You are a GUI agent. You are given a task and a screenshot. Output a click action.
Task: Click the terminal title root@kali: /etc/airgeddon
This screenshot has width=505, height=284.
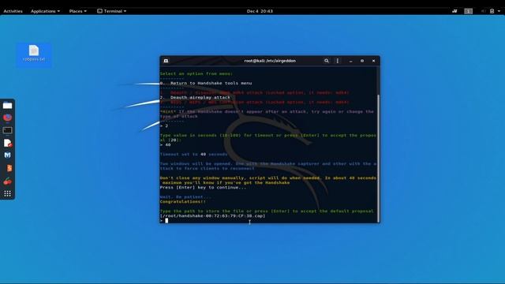click(270, 61)
